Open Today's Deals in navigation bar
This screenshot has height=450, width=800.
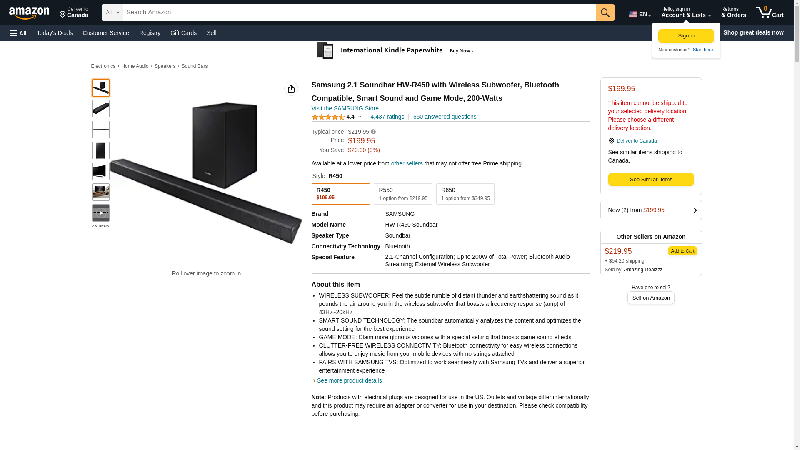(55, 33)
